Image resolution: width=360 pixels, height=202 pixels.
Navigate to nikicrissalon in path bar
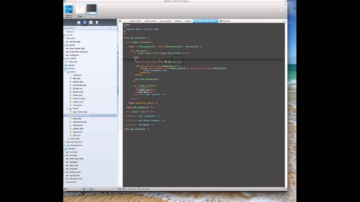click(x=150, y=21)
